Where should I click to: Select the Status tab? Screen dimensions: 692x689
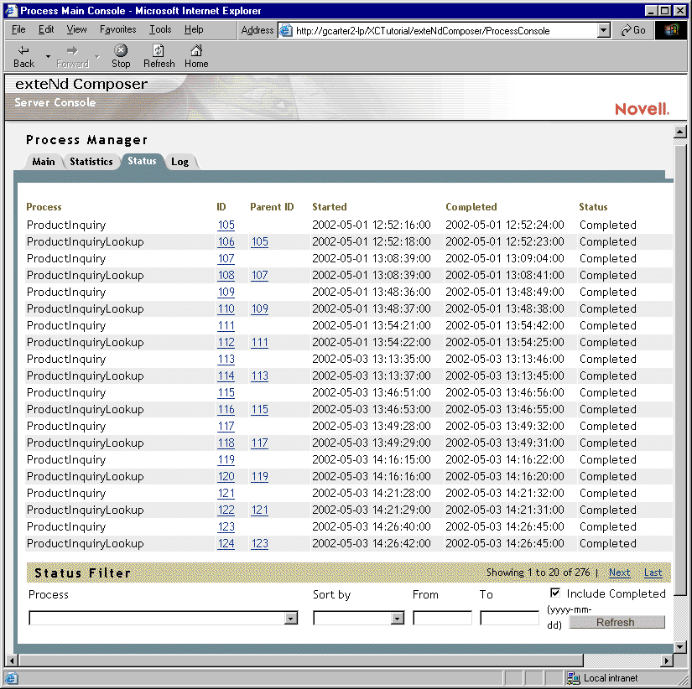coord(142,161)
